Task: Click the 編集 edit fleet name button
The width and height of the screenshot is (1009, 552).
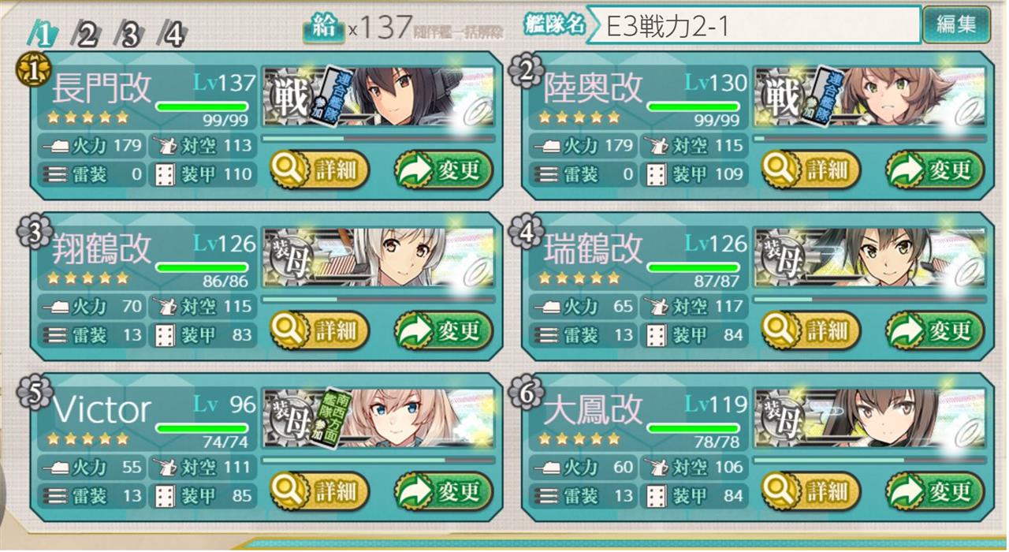Action: coord(957,24)
